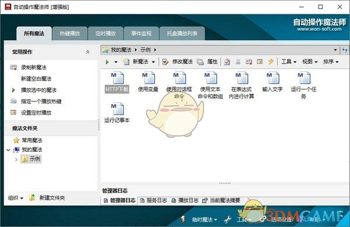Expand the 新魔法 dropdown arrow
350x227 pixels.
[153, 62]
